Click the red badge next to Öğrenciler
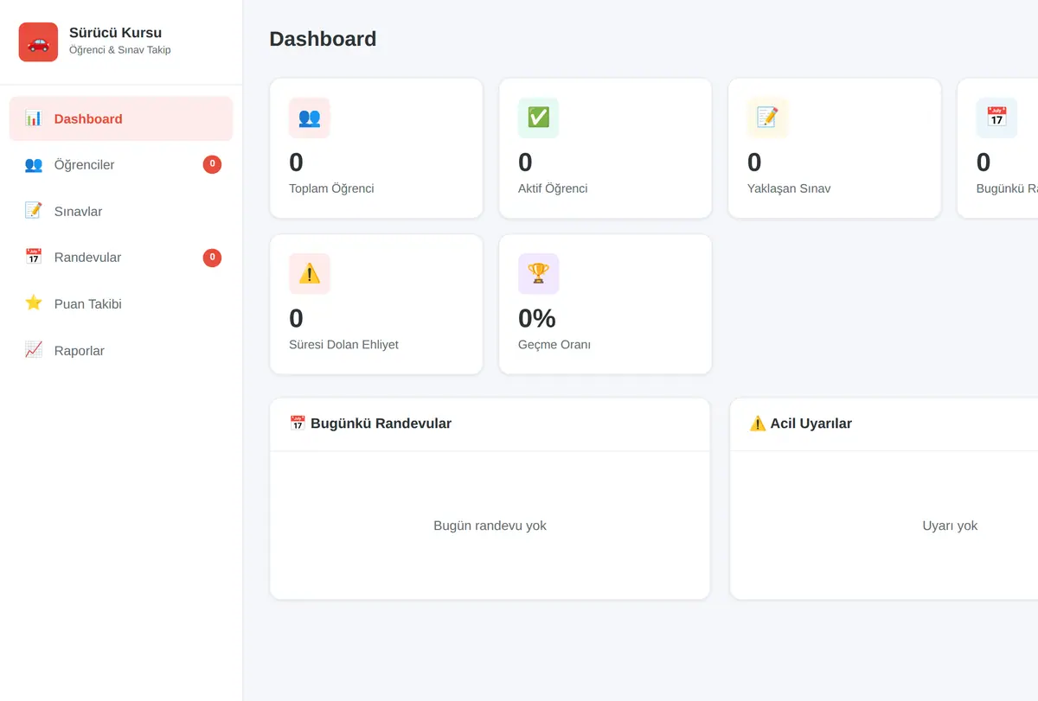 click(212, 164)
